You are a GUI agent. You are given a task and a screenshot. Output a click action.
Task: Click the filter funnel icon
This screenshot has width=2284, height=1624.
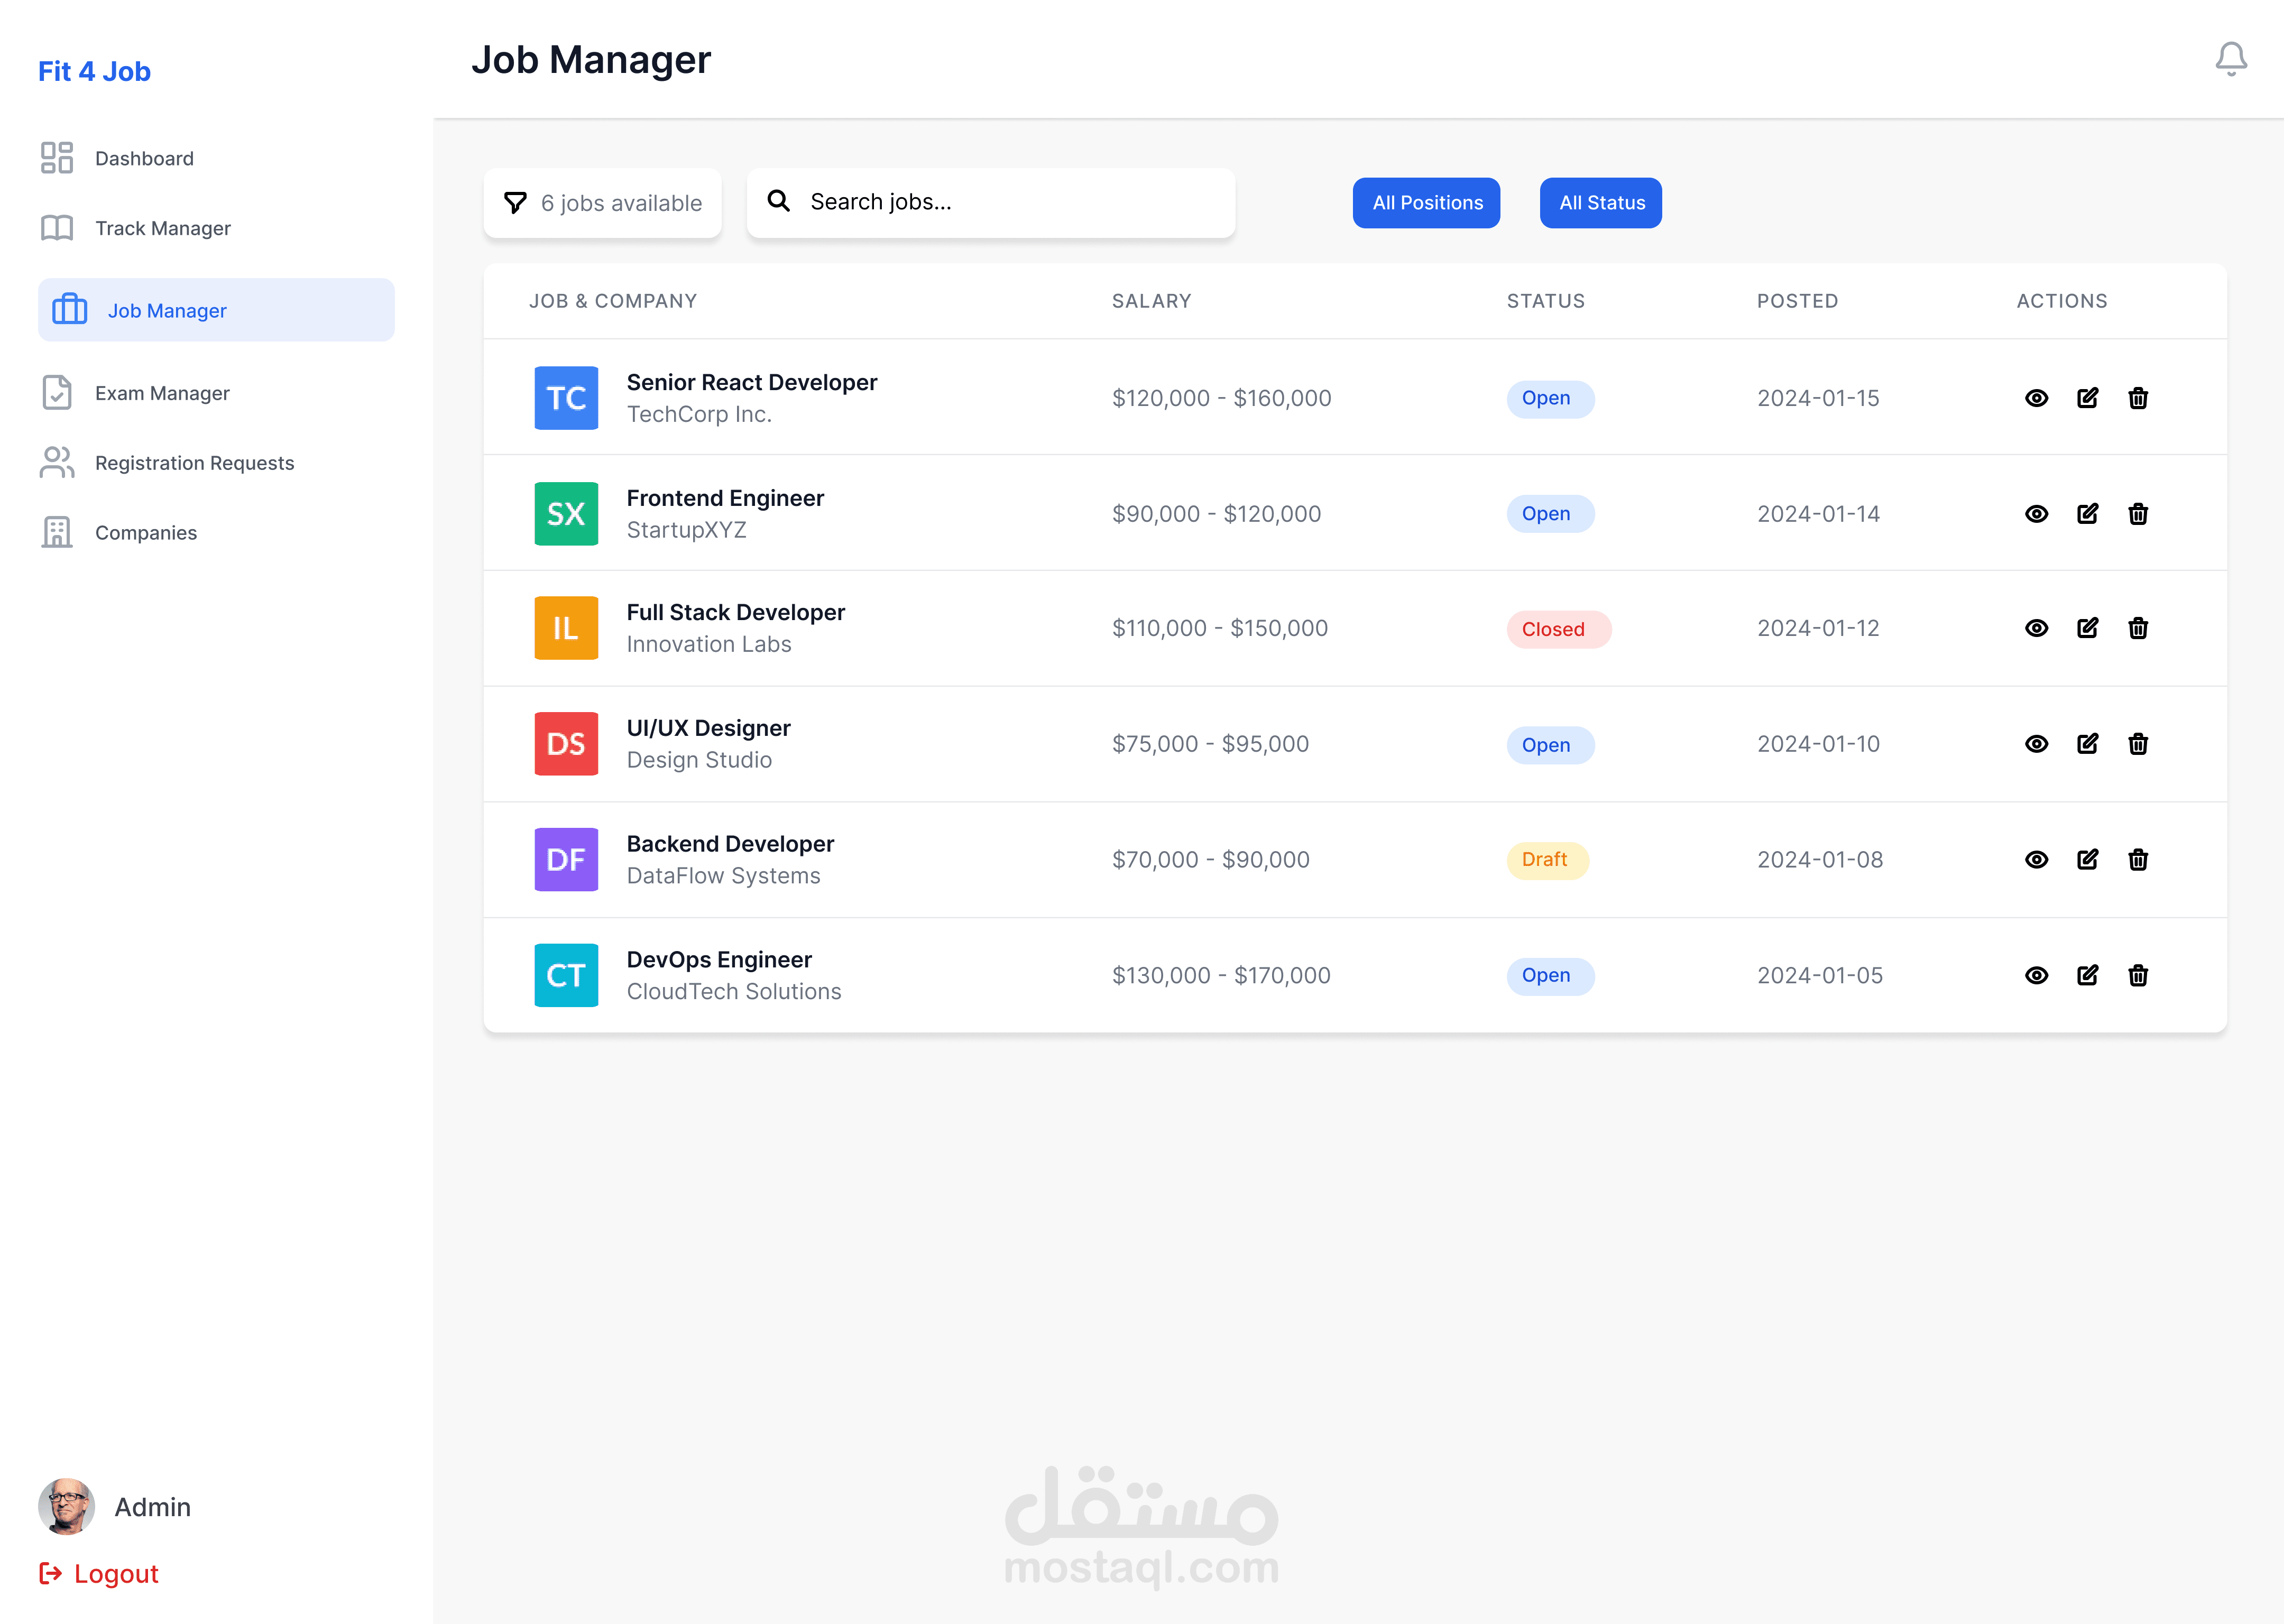click(x=515, y=203)
